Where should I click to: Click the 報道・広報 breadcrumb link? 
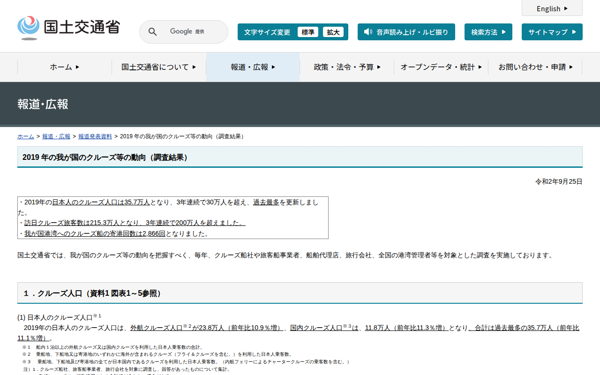pos(56,136)
